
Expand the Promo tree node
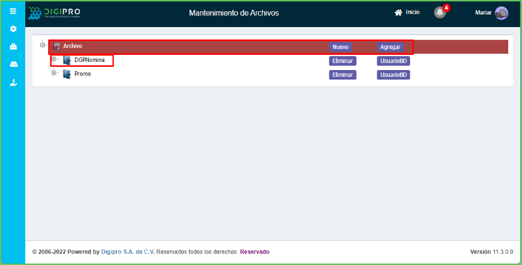point(54,73)
